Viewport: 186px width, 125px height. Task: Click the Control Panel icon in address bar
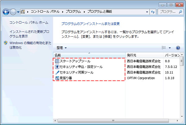[x=23, y=12]
